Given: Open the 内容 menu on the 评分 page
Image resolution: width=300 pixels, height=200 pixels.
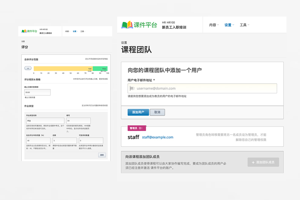Looking at the screenshot, I should [67, 31].
